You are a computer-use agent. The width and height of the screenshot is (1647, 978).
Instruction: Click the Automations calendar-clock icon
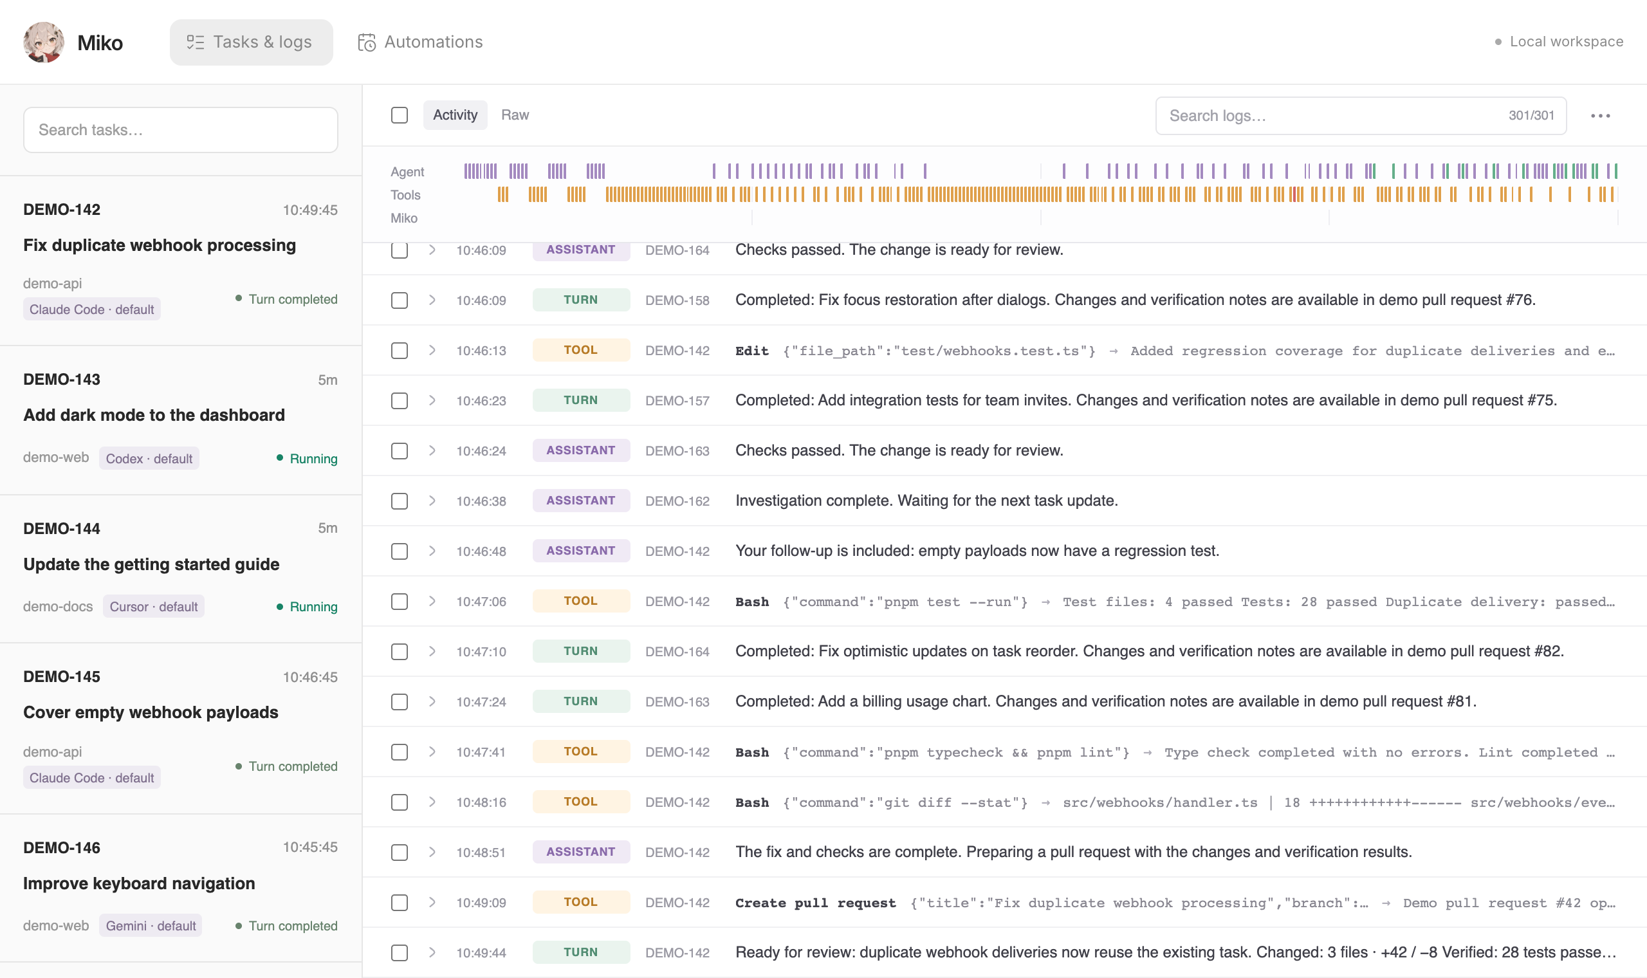[366, 42]
